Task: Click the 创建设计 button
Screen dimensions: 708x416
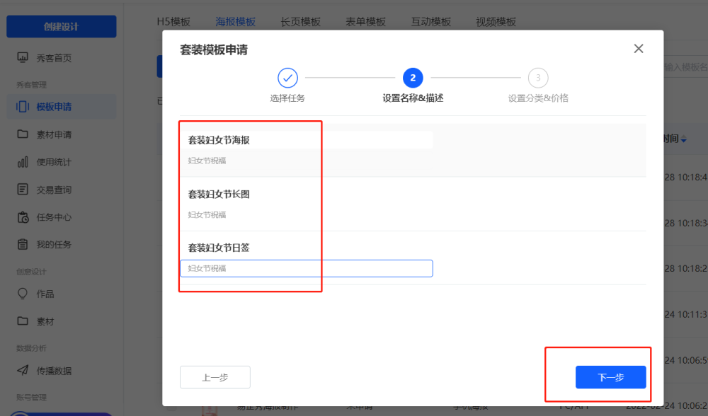Action: (x=62, y=27)
